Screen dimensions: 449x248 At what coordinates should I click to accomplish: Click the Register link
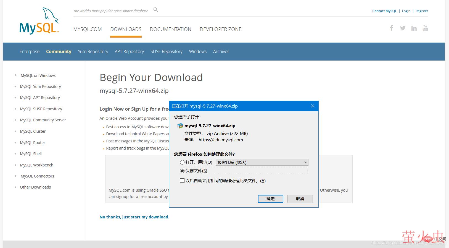(x=422, y=11)
